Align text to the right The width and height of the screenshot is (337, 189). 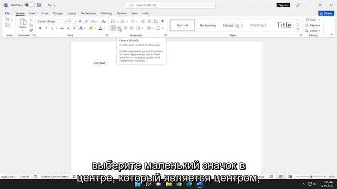125,28
